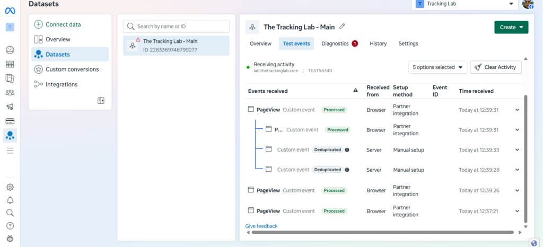The image size is (543, 247).
Task: Collapse the navigation panel using the toggle icon
Action: (101, 101)
